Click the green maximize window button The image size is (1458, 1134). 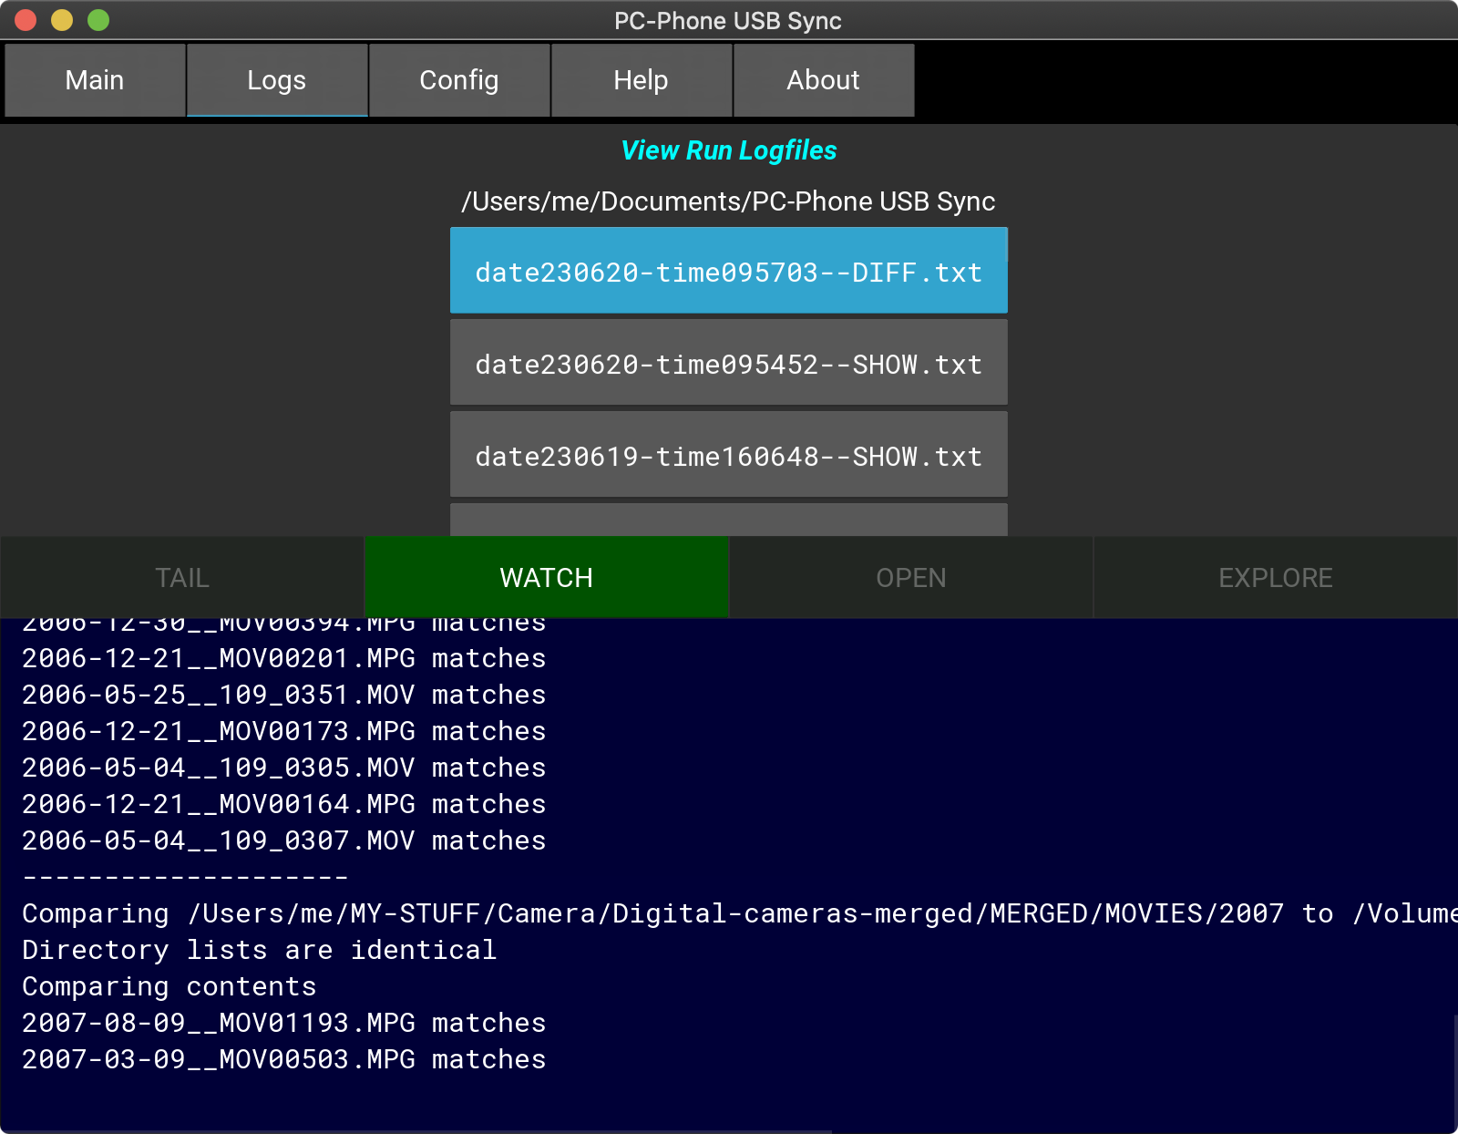pos(98,20)
